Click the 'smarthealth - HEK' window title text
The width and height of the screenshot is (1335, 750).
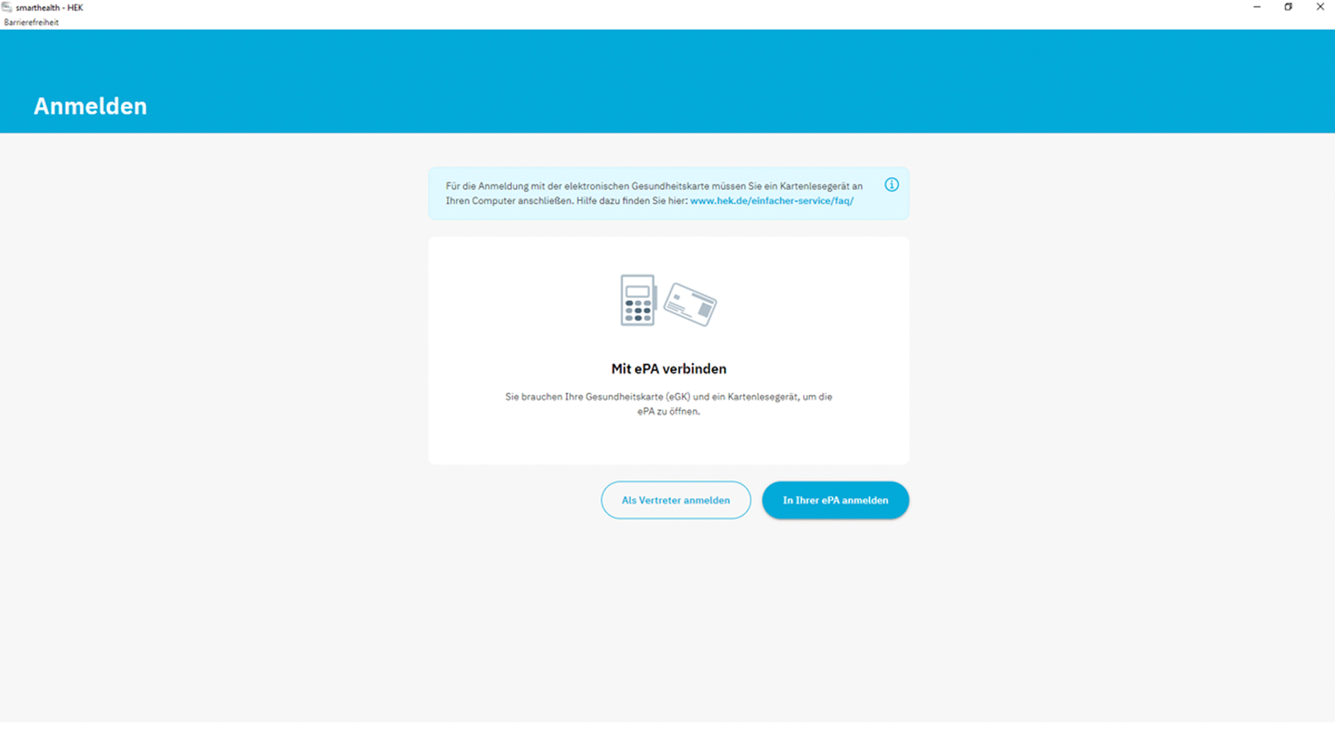tap(49, 8)
